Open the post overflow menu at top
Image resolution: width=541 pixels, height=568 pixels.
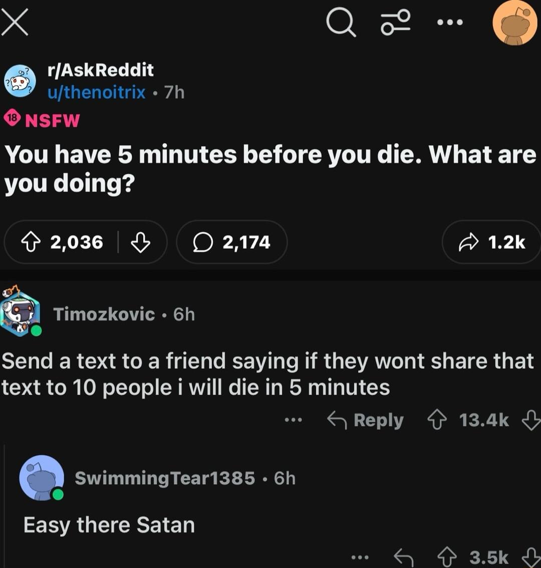[449, 23]
